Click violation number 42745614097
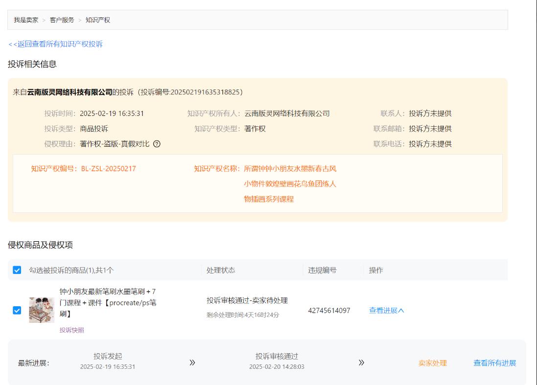 (329, 311)
